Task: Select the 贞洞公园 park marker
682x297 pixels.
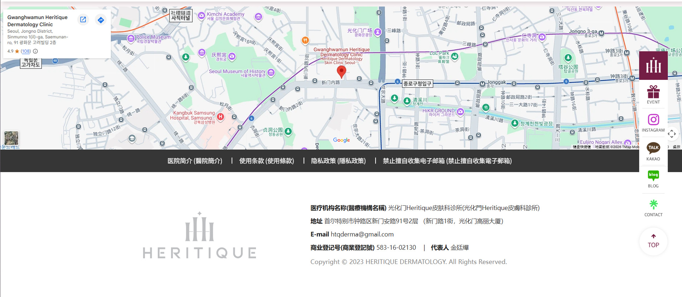Action: tap(288, 131)
